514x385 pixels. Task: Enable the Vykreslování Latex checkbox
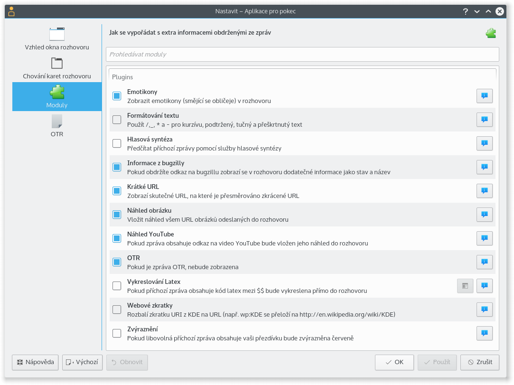[117, 286]
